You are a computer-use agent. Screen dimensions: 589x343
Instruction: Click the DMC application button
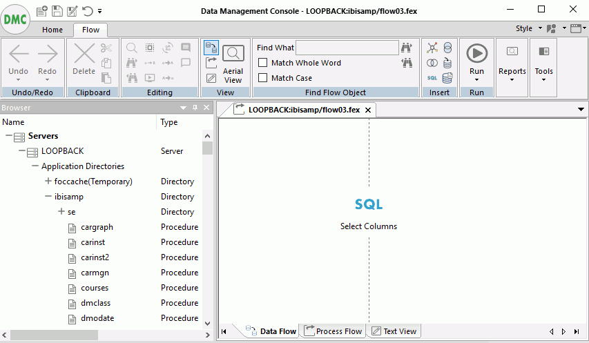tap(15, 19)
